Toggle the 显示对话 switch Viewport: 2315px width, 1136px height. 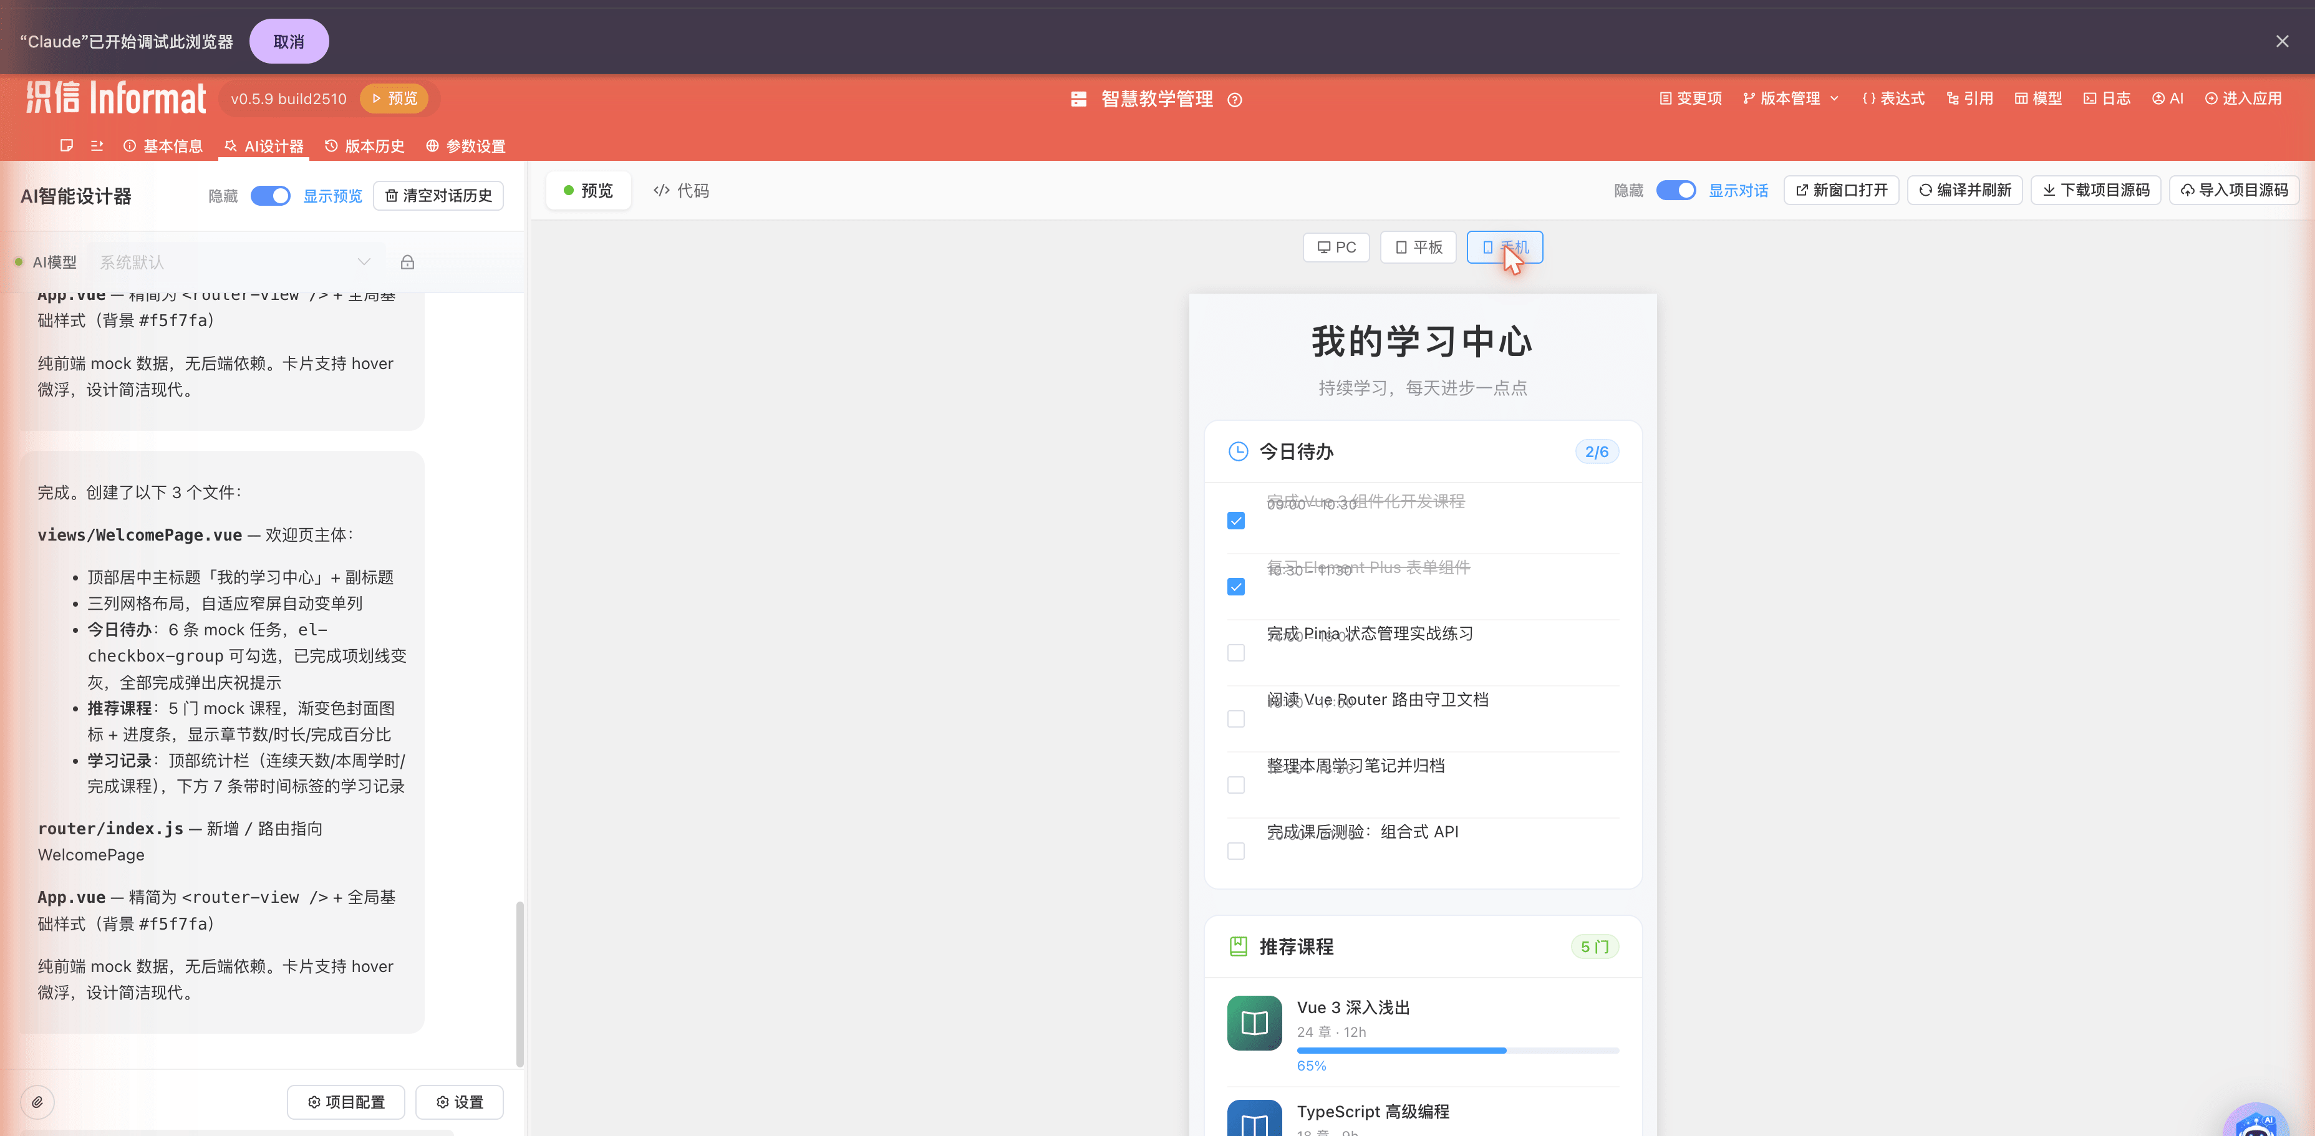(x=1676, y=191)
